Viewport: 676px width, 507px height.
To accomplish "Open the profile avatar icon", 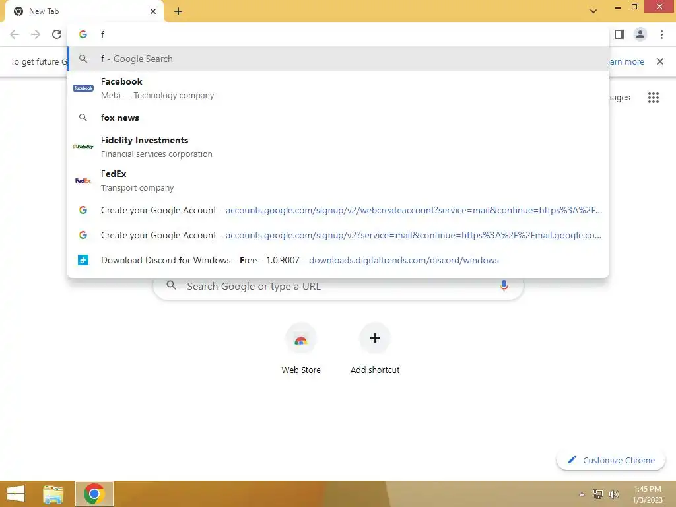I will tap(640, 34).
